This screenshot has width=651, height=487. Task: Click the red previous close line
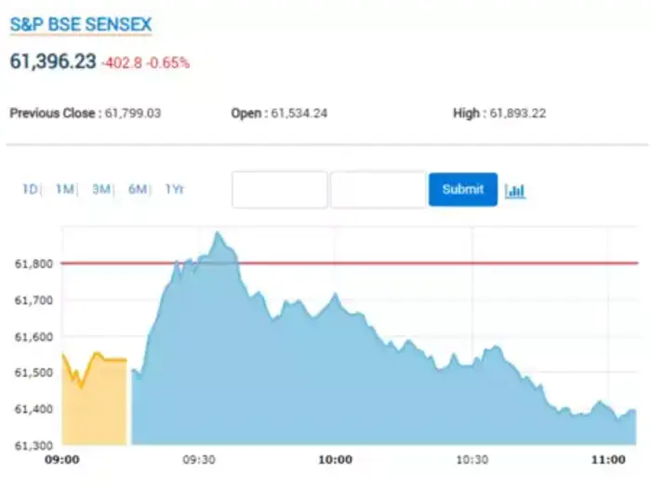(418, 263)
